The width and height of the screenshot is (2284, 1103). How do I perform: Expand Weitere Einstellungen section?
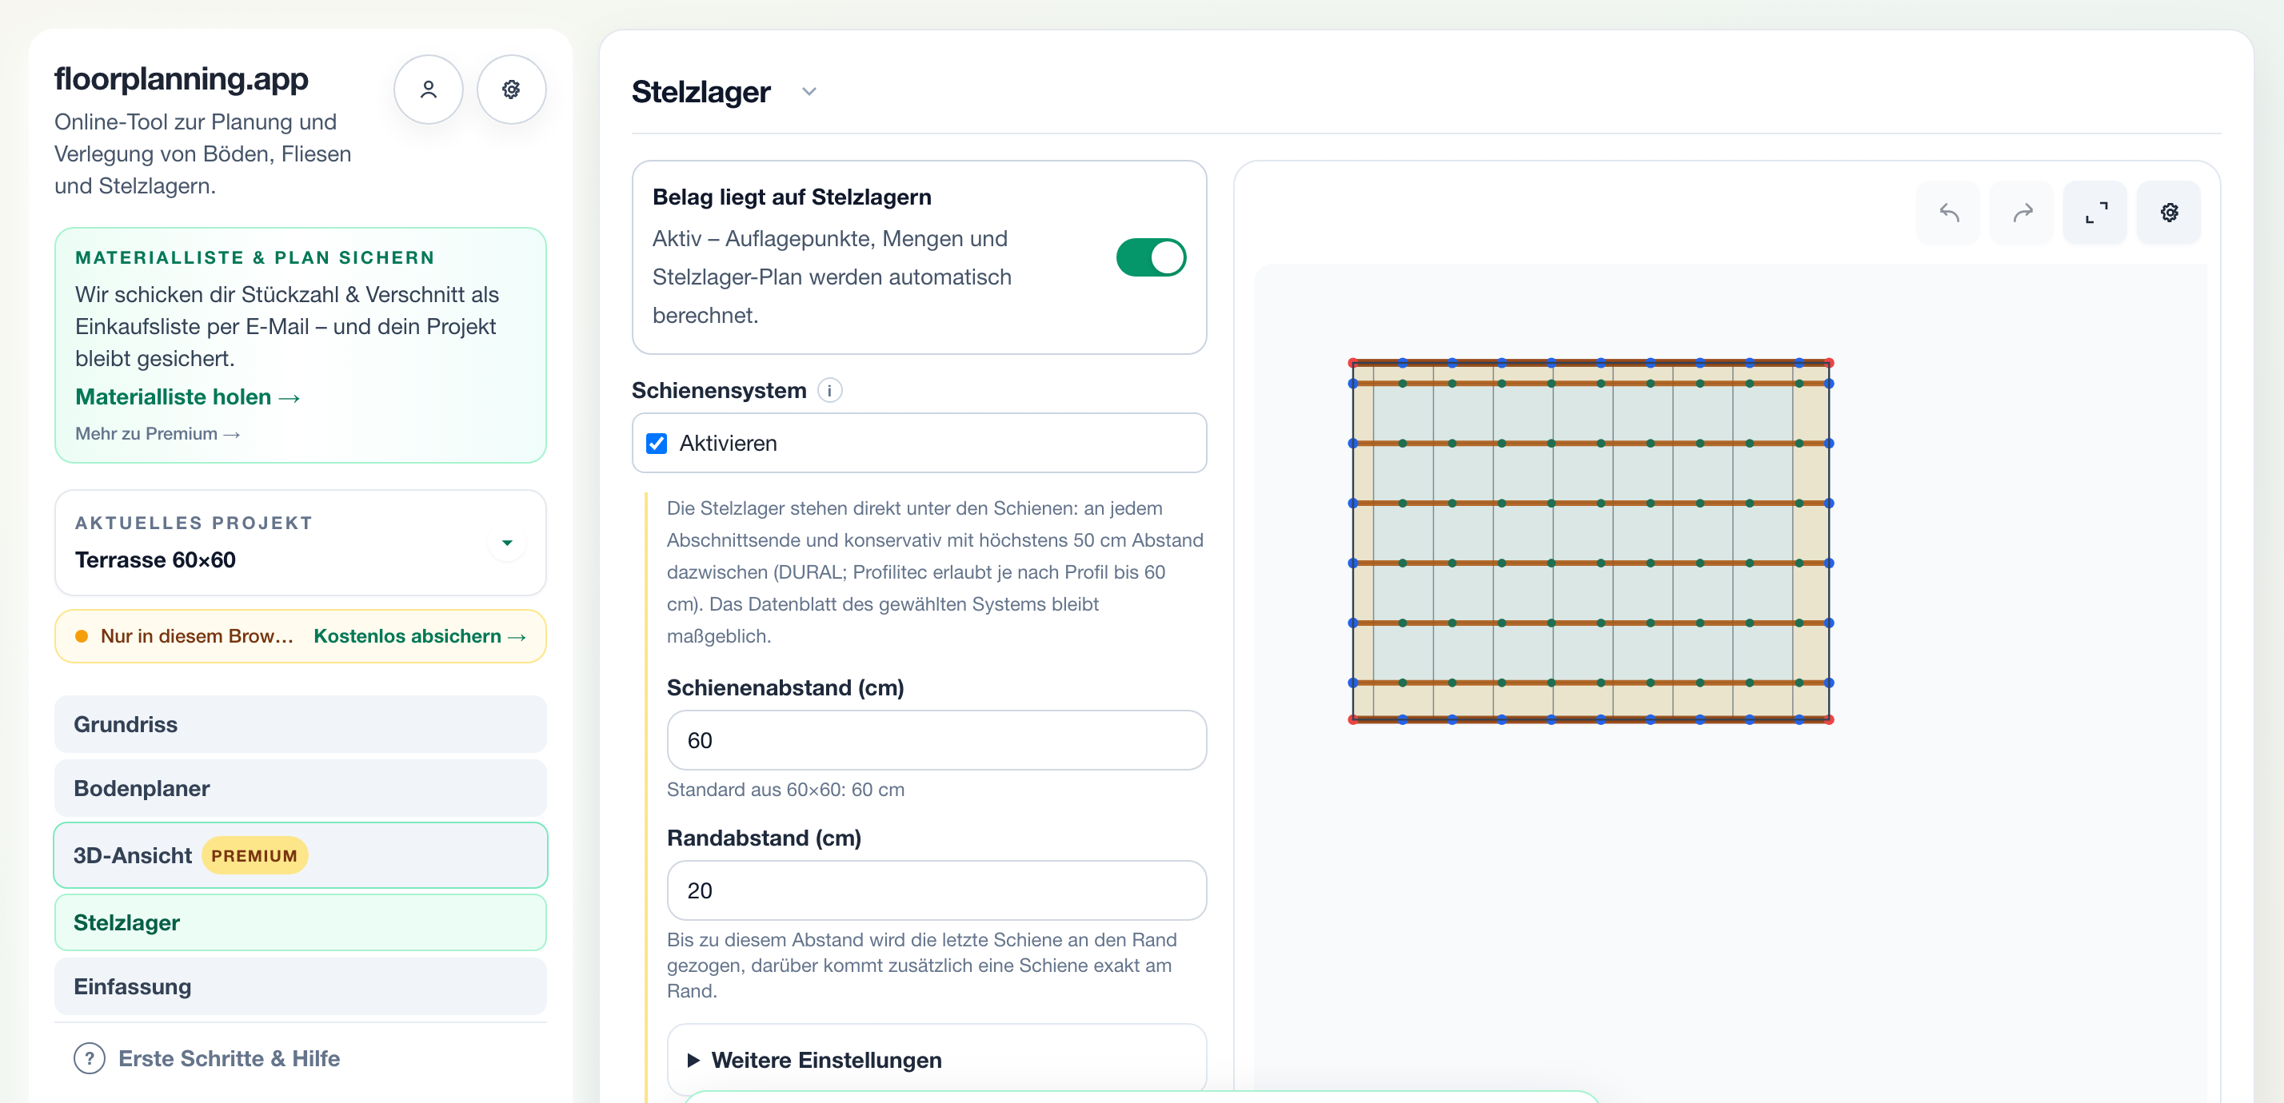pos(936,1061)
